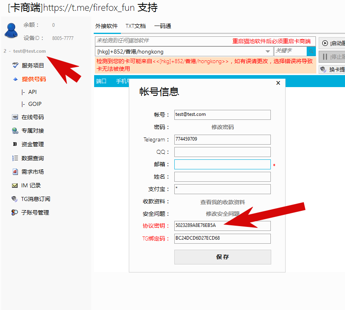Image resolution: width=345 pixels, height=310 pixels.
Task: Click the blue user avatar icon
Action: (x=11, y=30)
